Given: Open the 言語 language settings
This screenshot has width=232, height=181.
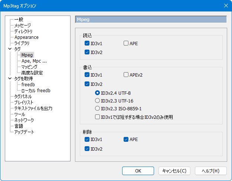Looking at the screenshot, I should tap(19, 126).
